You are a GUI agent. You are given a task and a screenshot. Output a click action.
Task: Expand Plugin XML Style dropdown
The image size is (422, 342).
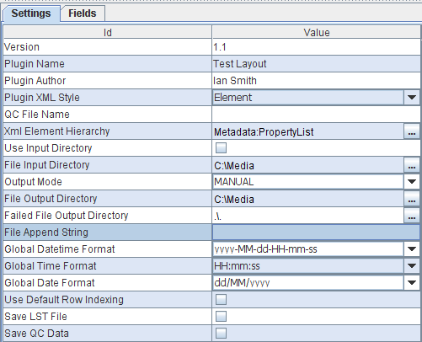point(412,98)
